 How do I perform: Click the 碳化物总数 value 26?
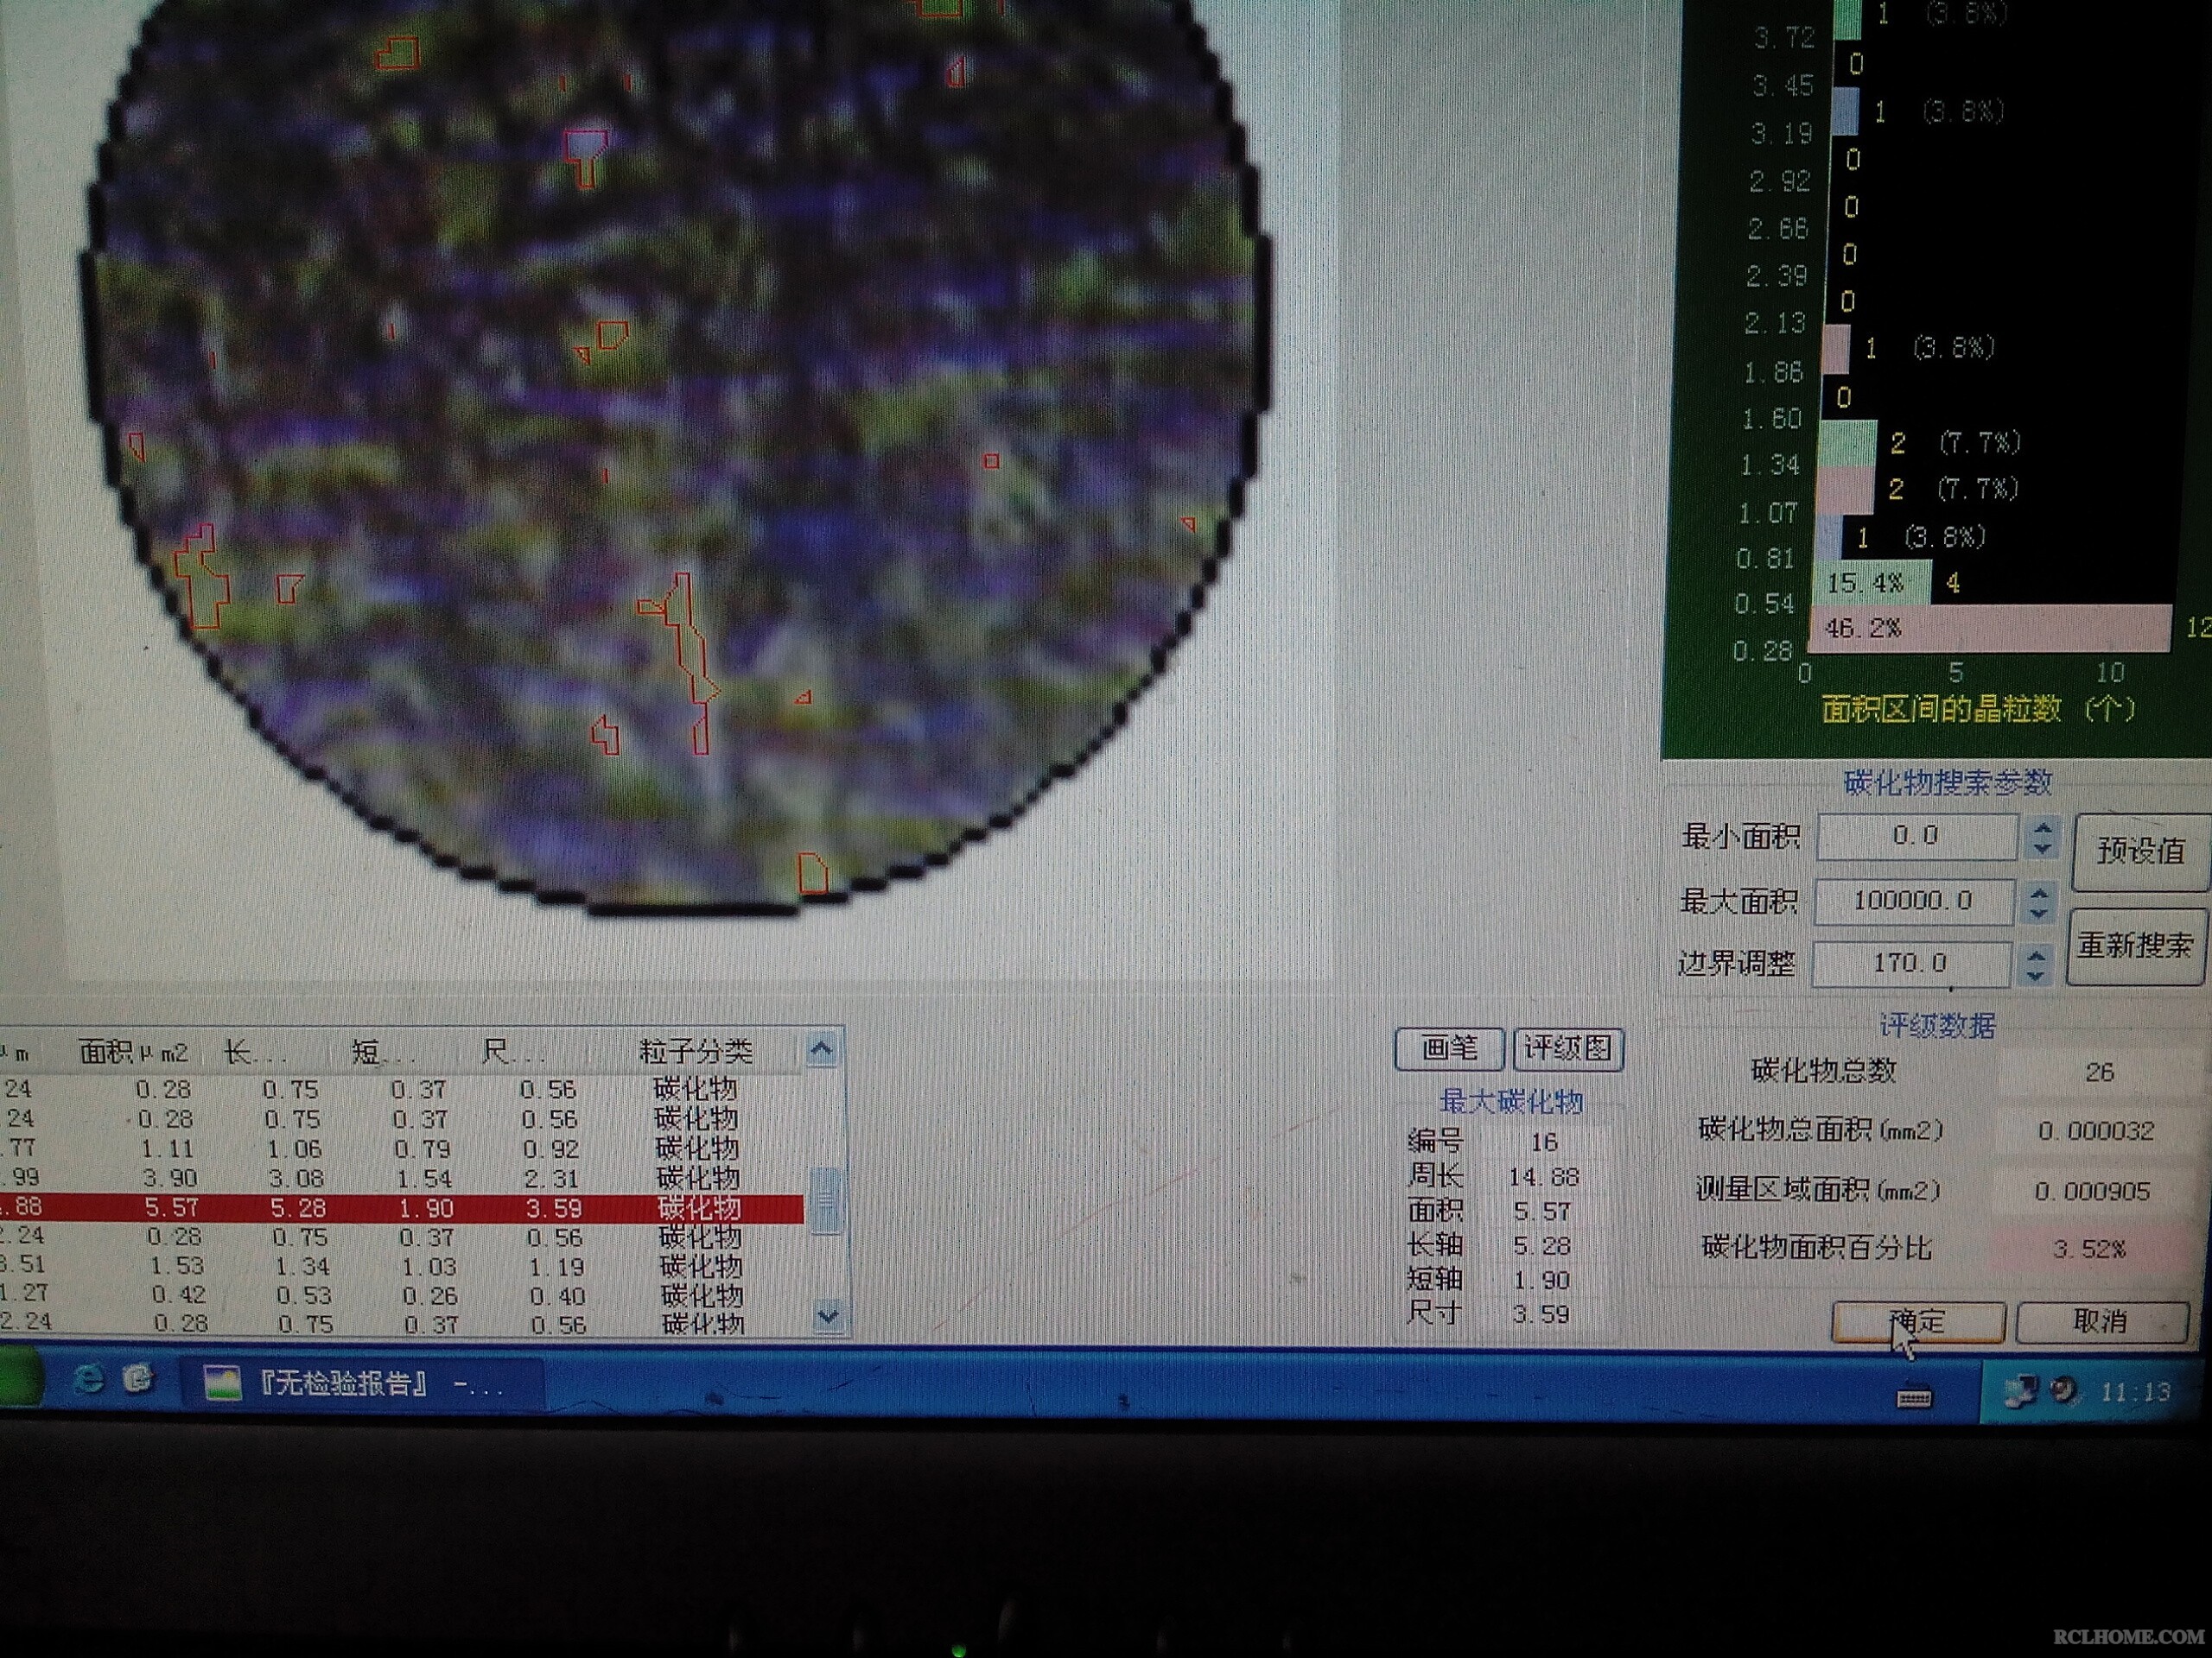pyautogui.click(x=2099, y=1073)
